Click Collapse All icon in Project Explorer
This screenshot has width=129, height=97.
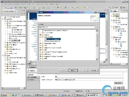coord(19,14)
